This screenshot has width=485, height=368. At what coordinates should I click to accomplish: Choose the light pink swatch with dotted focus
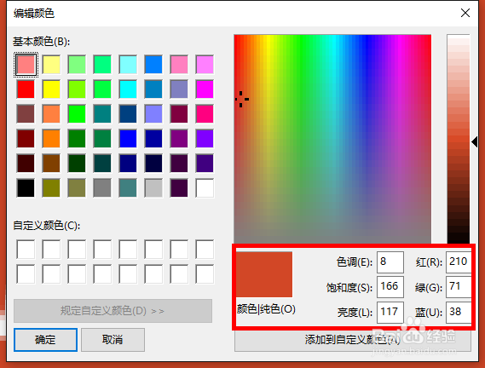point(26,65)
